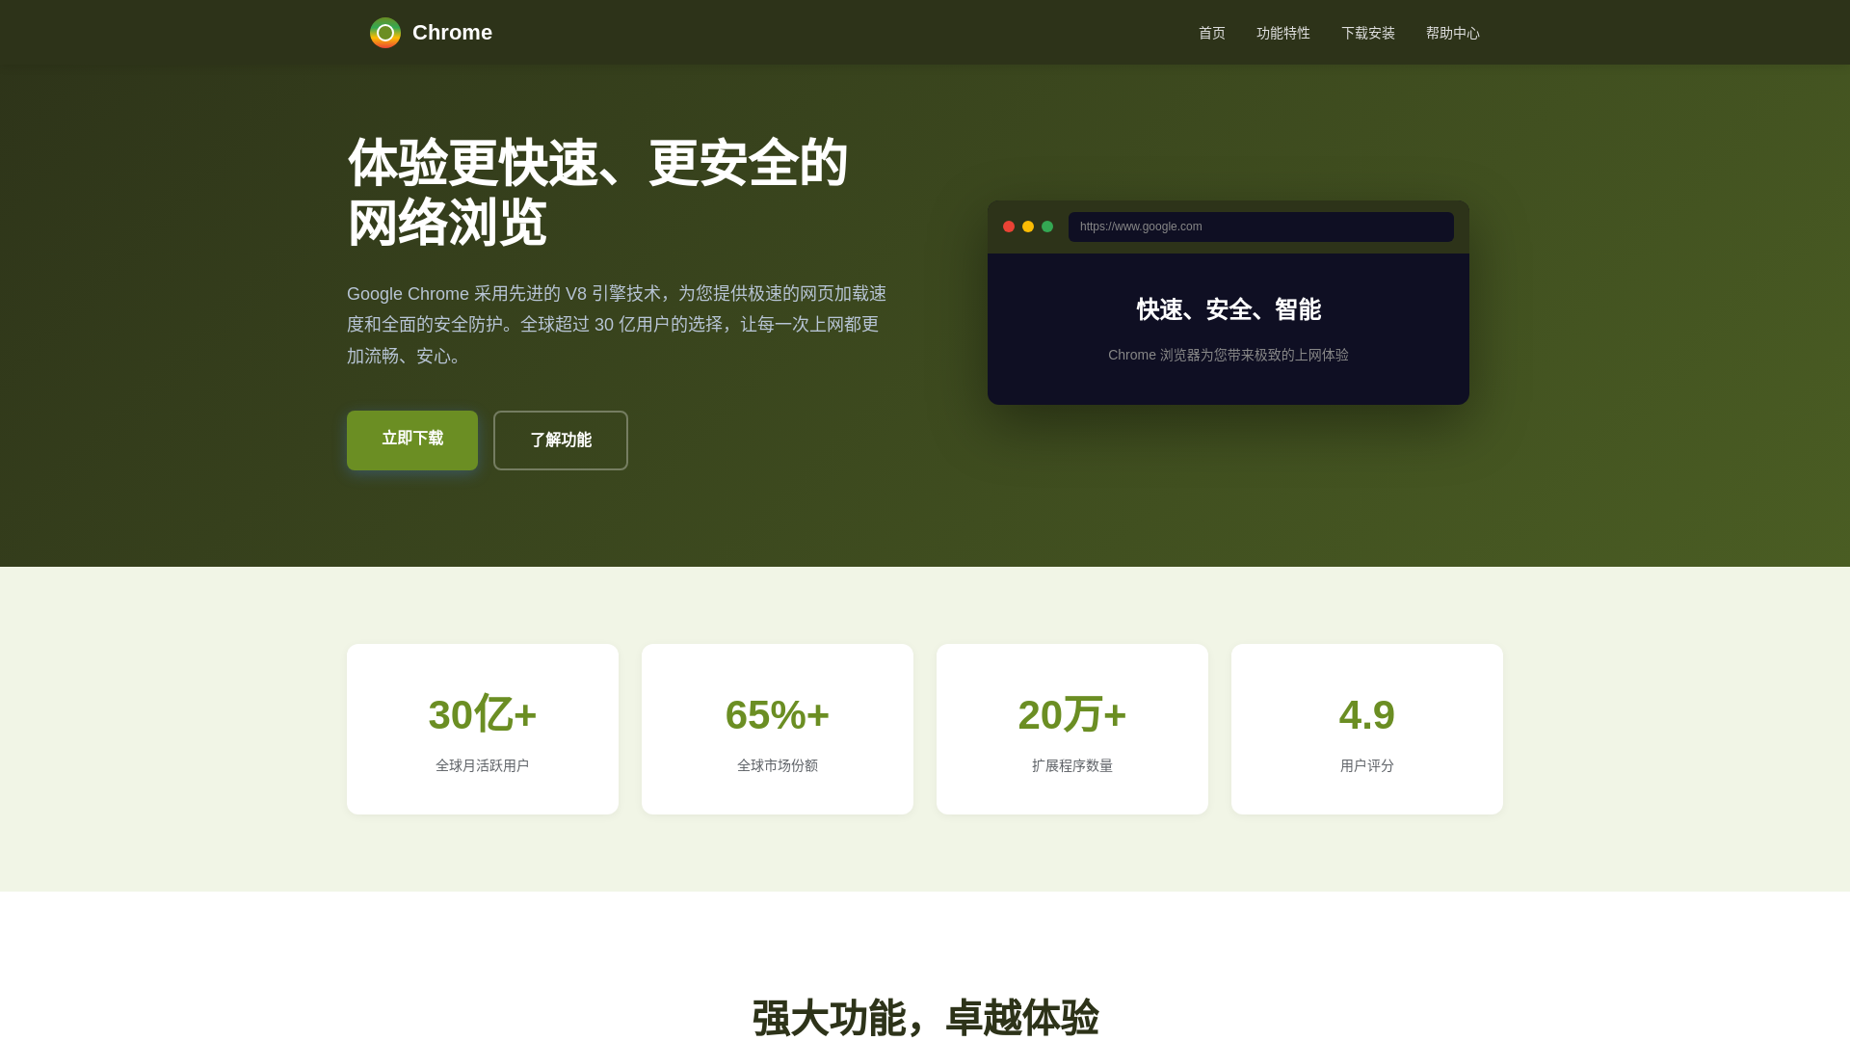Viewport: 1850px width, 1041px height.
Task: Click the yellow dot in browser mockup
Action: click(1028, 227)
